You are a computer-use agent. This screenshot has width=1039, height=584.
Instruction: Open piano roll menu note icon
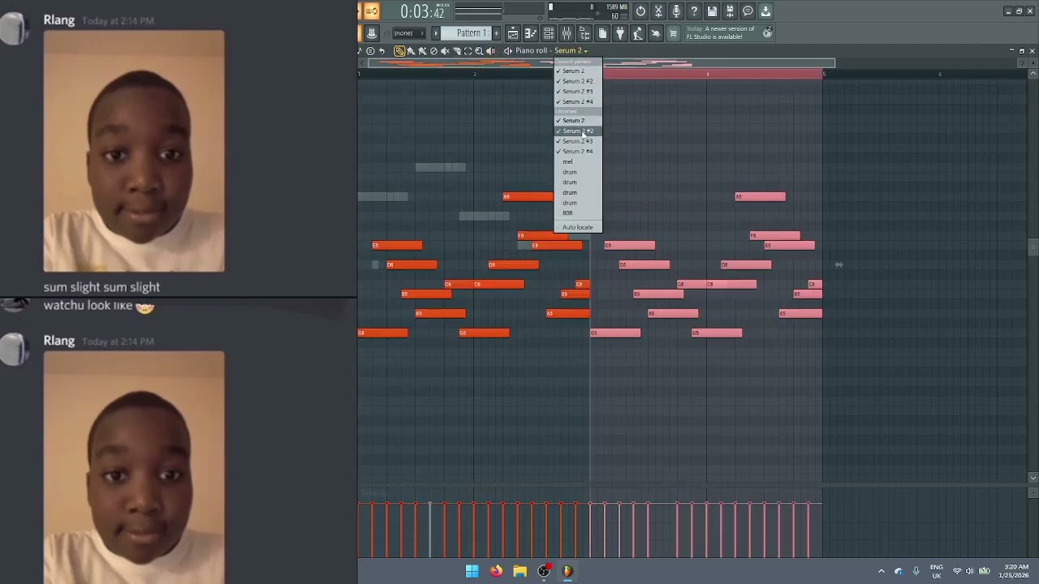tap(360, 51)
